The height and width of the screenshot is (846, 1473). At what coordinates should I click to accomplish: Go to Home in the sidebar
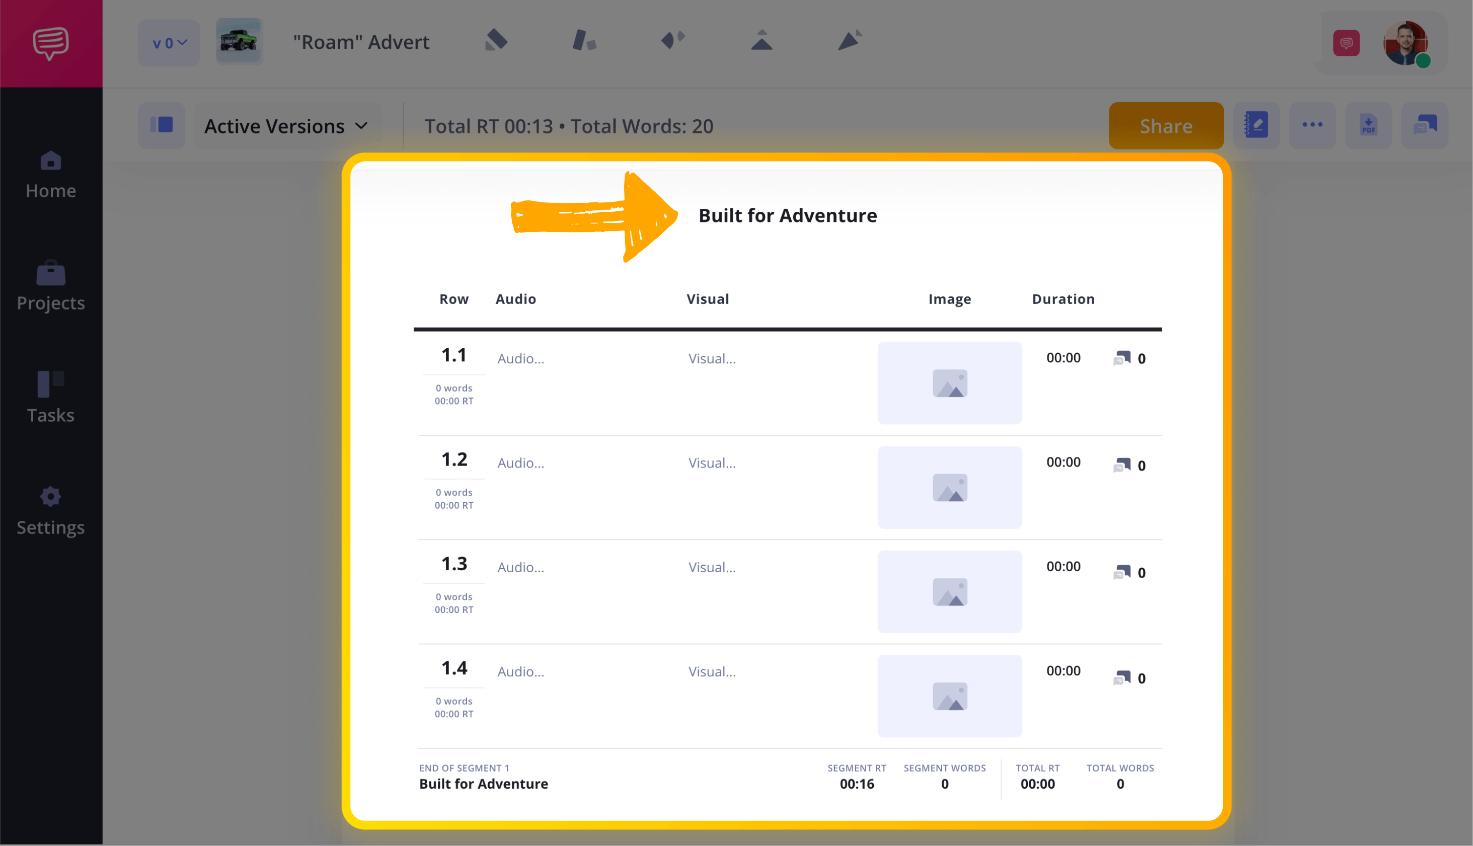tap(51, 175)
